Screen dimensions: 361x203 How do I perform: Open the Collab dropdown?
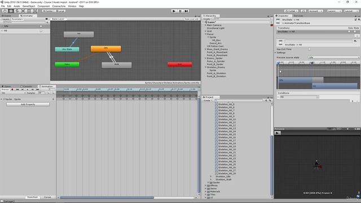coord(291,11)
